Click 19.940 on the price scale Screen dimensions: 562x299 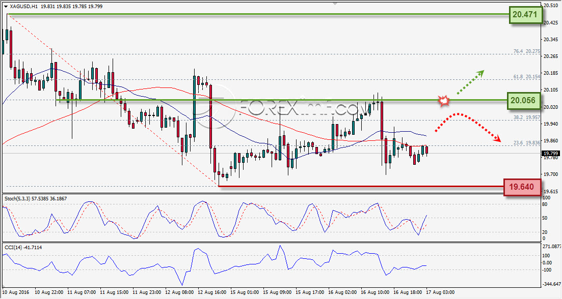click(x=551, y=124)
